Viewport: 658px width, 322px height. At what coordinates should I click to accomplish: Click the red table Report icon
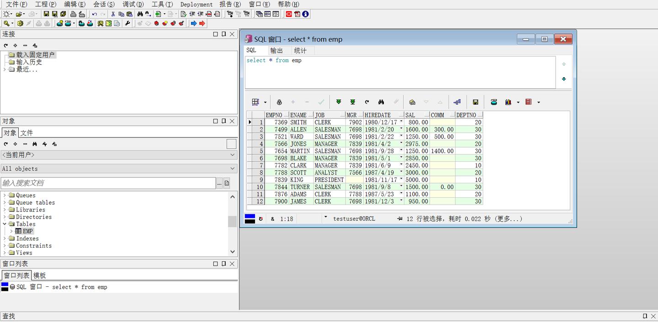[529, 102]
